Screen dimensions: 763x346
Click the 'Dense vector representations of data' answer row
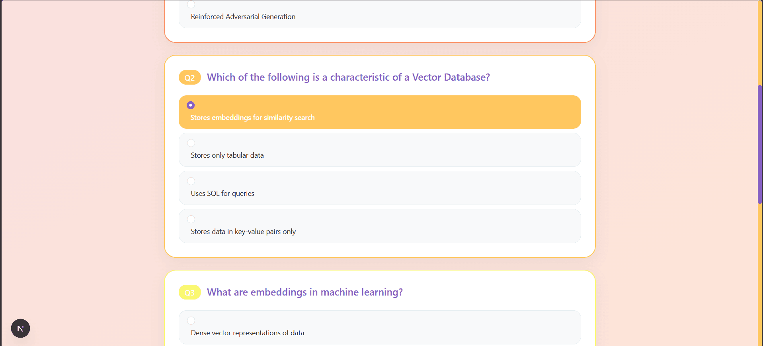click(379, 327)
